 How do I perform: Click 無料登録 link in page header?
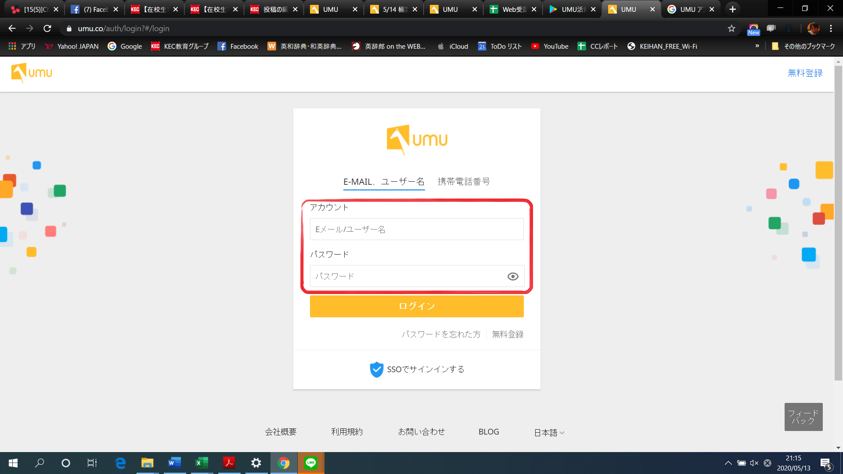click(x=805, y=73)
